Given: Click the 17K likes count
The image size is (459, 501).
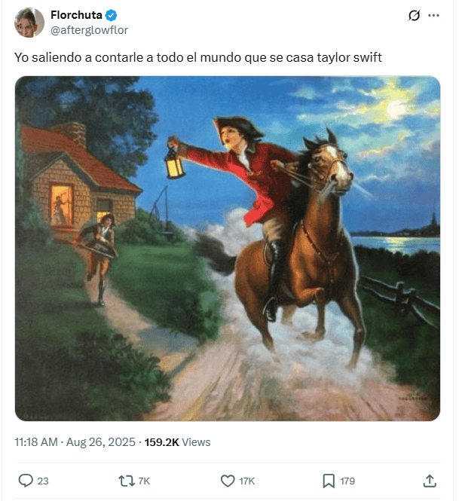Looking at the screenshot, I should [x=247, y=481].
